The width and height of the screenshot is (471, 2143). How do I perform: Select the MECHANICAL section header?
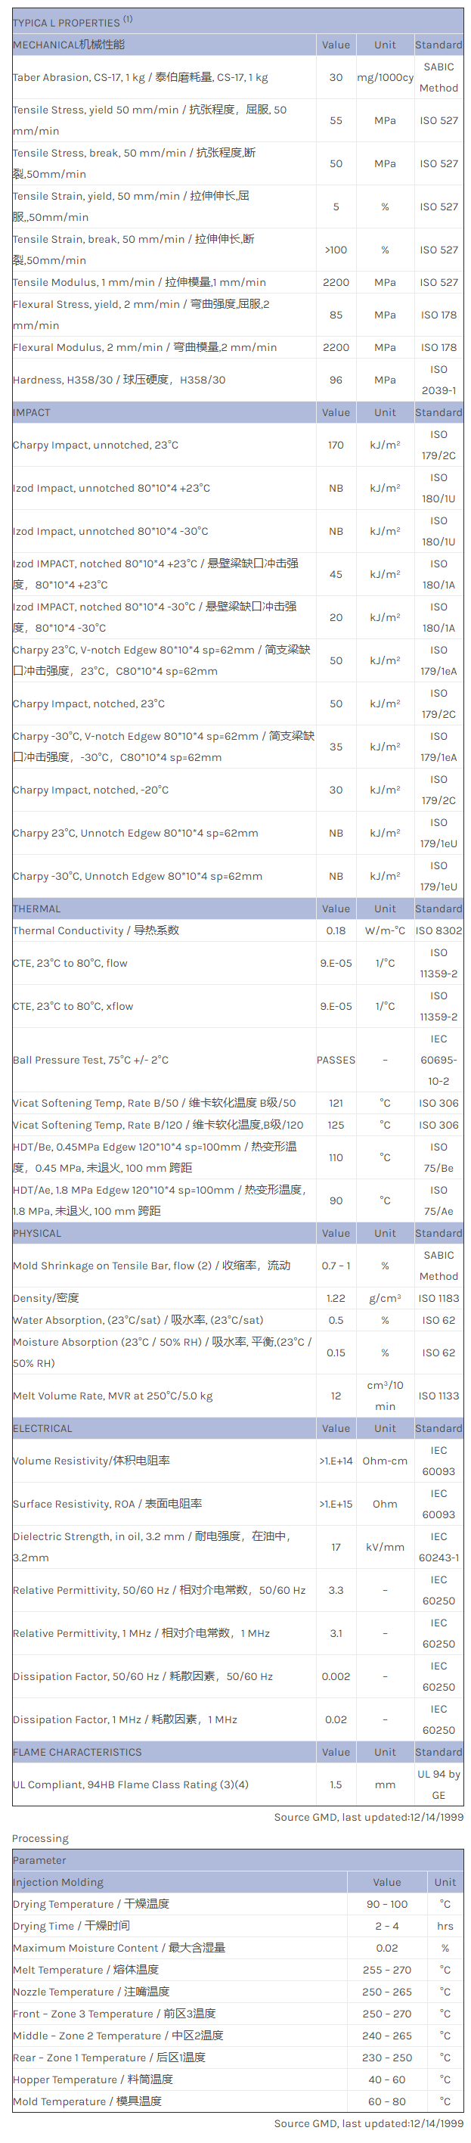click(69, 44)
